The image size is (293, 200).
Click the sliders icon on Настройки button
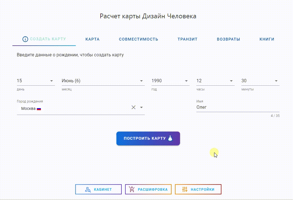click(185, 189)
